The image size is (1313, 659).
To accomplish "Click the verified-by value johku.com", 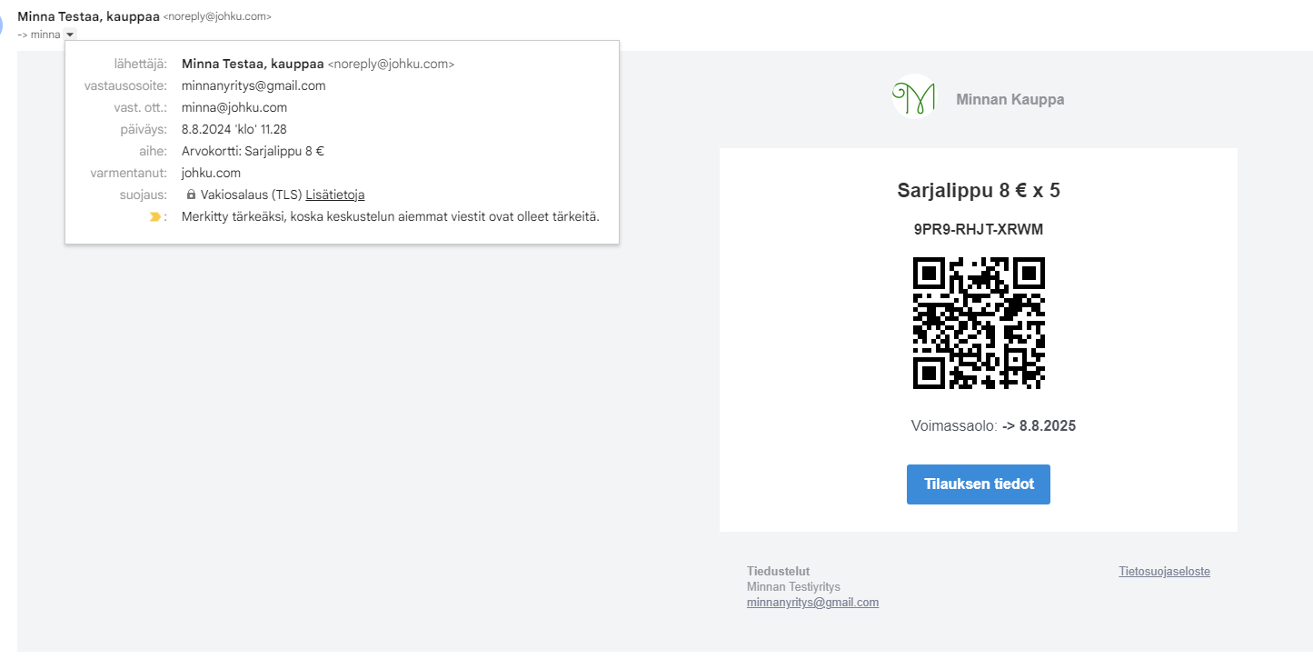I will pyautogui.click(x=211, y=173).
